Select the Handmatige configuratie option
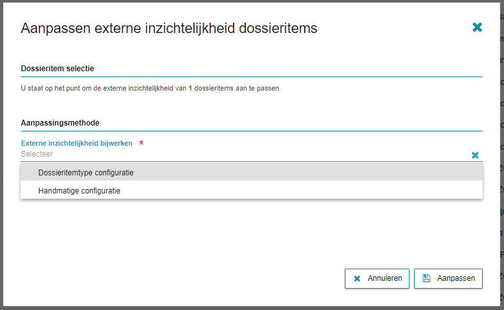Image resolution: width=504 pixels, height=310 pixels. click(x=79, y=191)
